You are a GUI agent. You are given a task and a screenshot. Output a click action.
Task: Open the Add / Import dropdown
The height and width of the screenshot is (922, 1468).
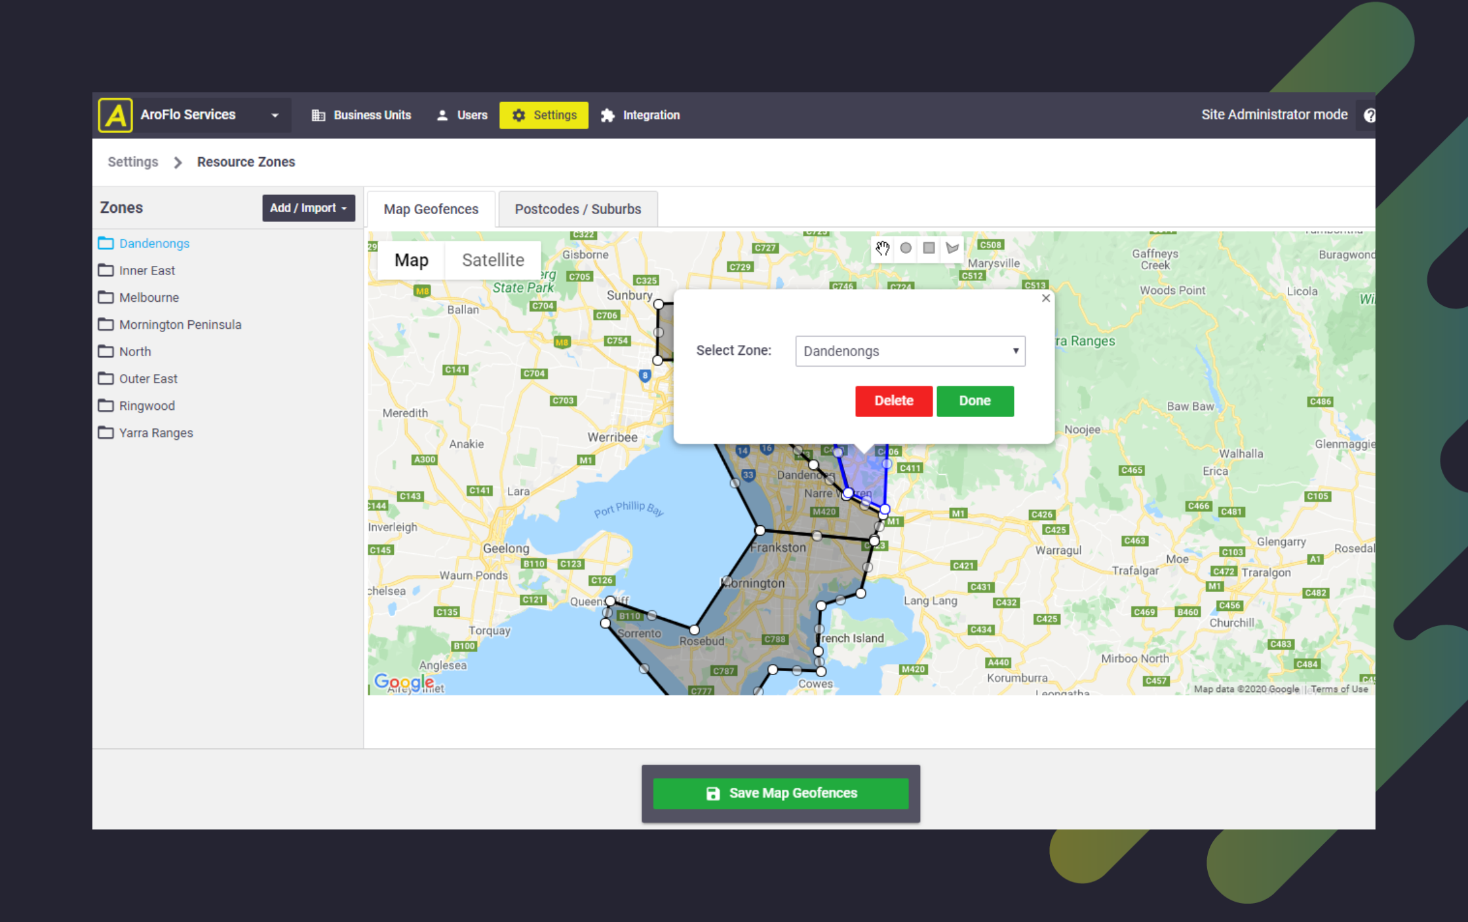309,208
